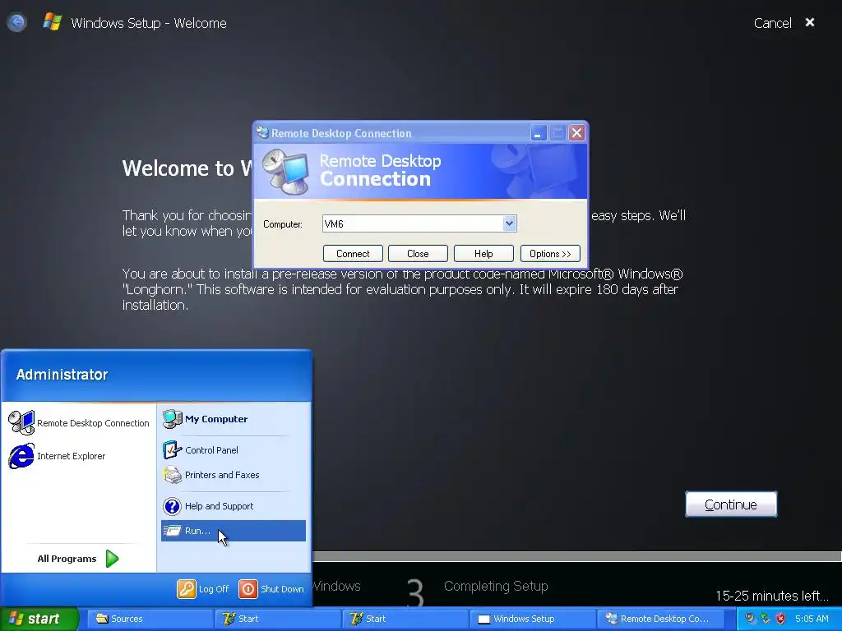Click the green start button

click(39, 619)
